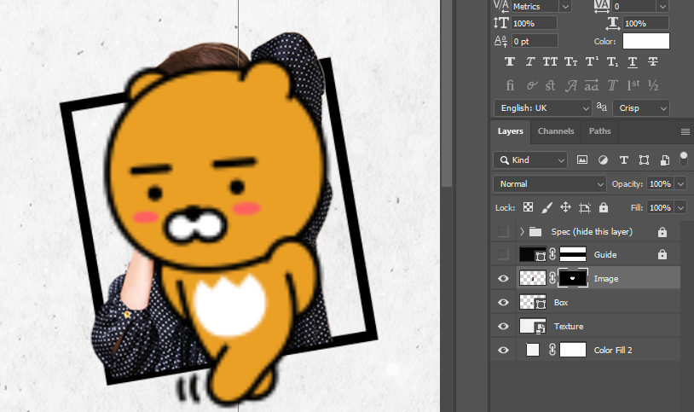Lock layer position
This screenshot has height=412, width=694.
coord(565,207)
